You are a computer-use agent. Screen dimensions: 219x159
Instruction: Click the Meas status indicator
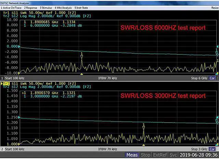click(132, 155)
